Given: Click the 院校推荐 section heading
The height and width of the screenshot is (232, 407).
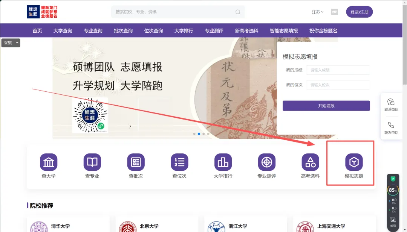Looking at the screenshot, I should point(41,206).
